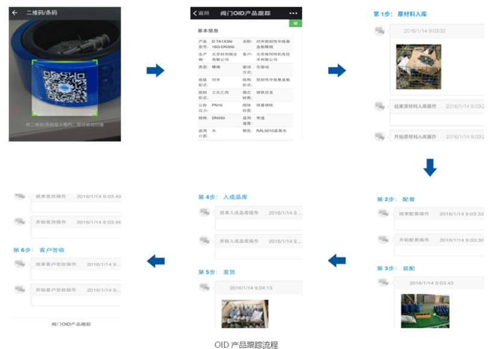Select the nominal pressure value PN16
The image size is (502, 349).
click(217, 105)
